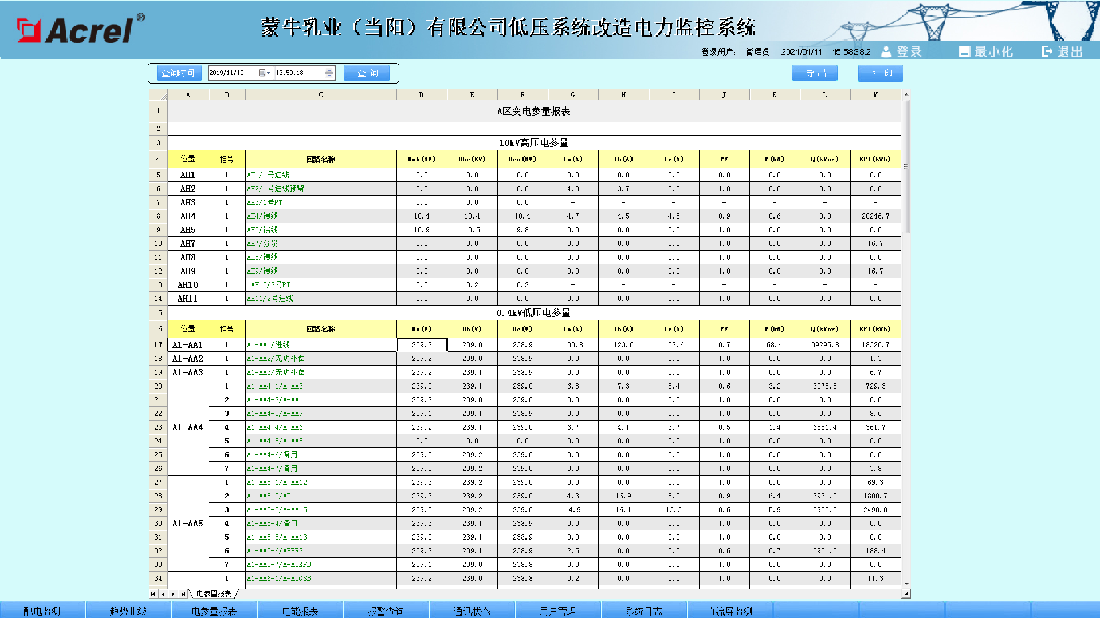Click the 最小化 minimize icon
This screenshot has width=1100, height=618.
coord(964,52)
